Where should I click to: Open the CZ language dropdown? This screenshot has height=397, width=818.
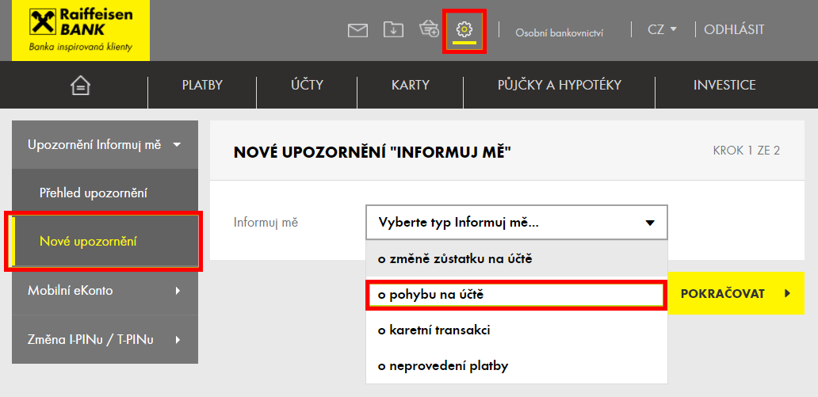coord(662,30)
